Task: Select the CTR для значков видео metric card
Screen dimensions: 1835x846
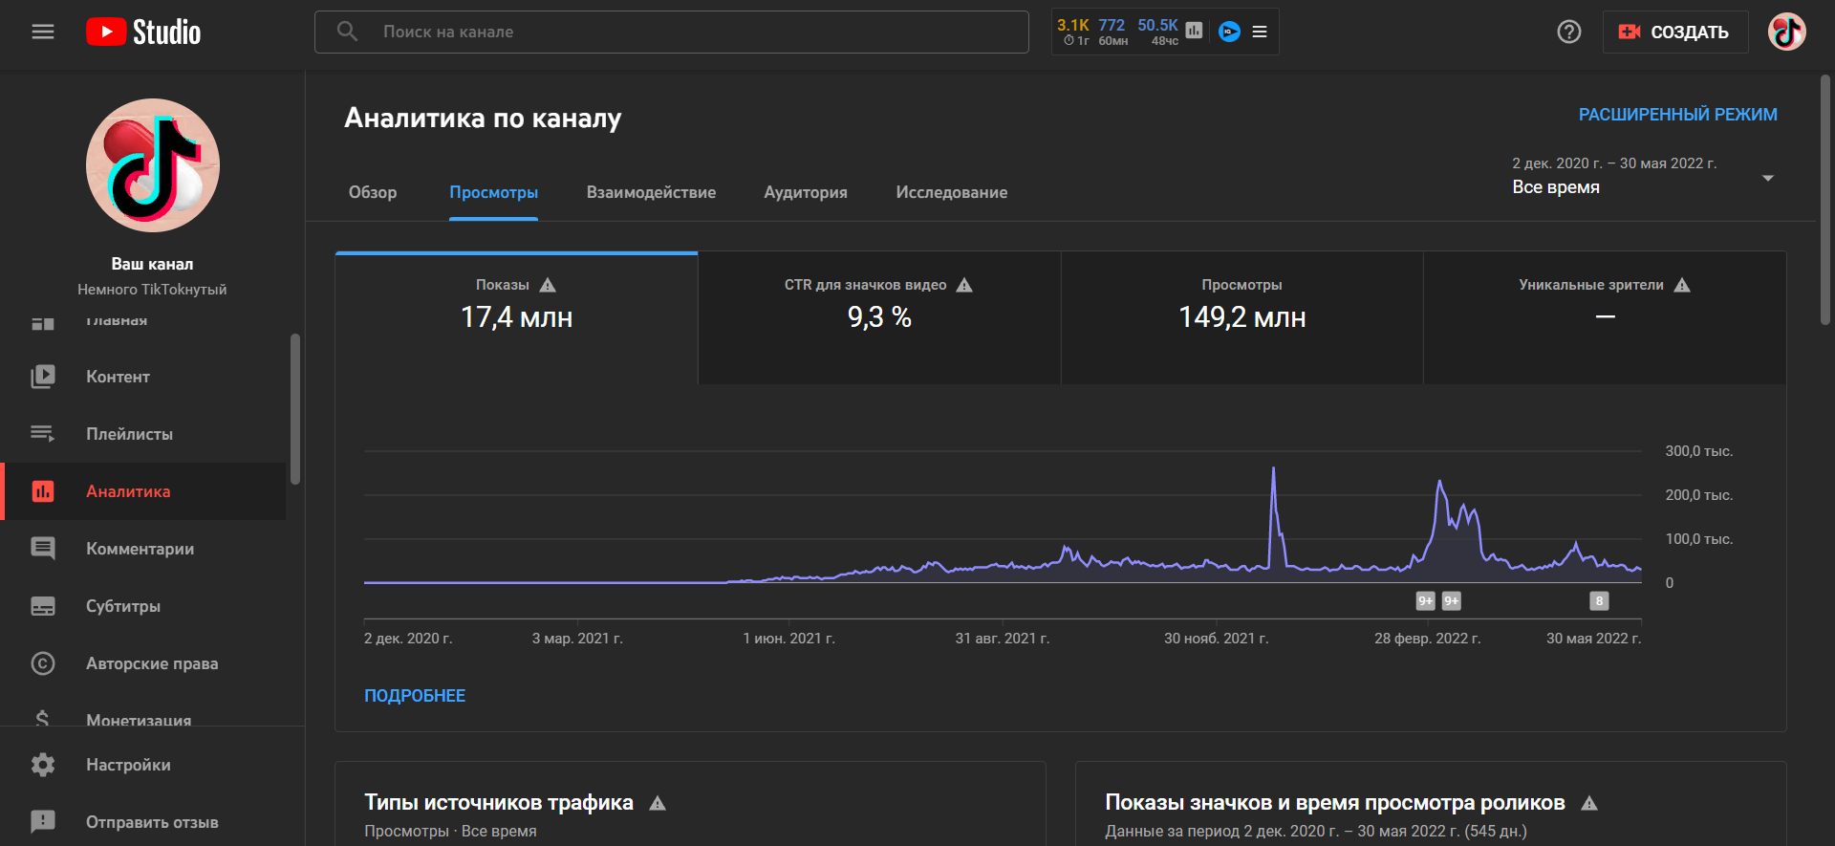Action: [878, 317]
